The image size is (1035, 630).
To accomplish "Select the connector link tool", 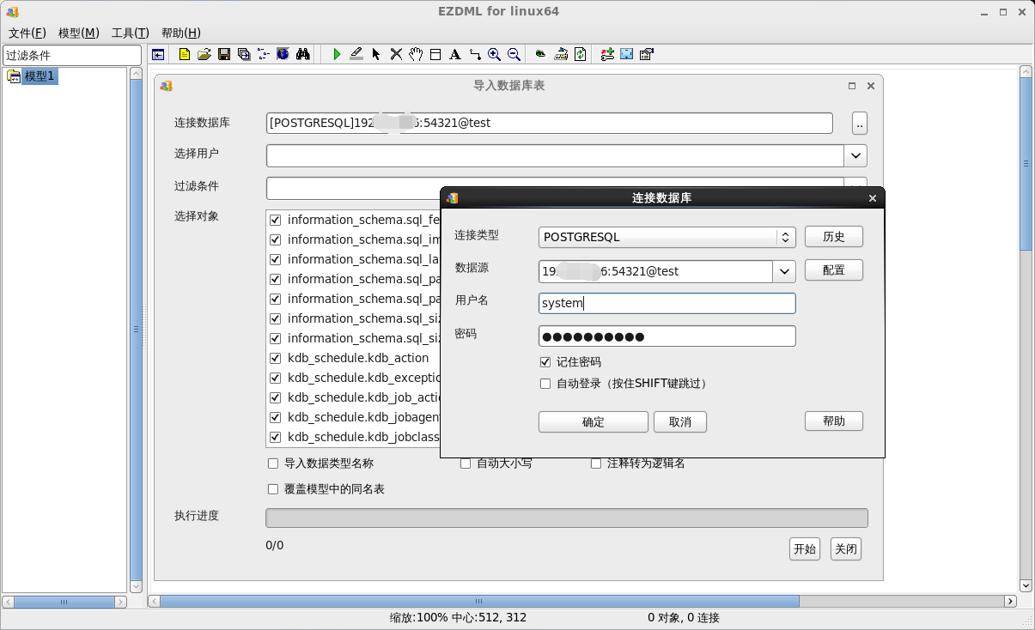I will coord(475,54).
